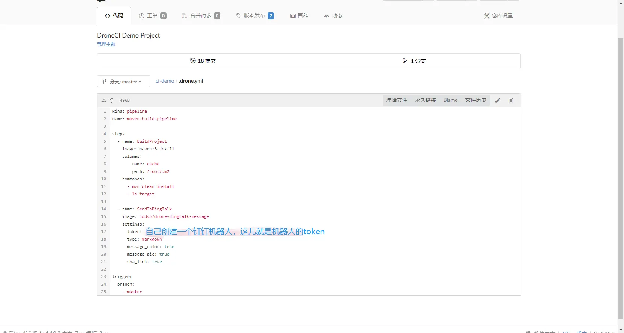Viewport: 624px width, 333px height.
Task: Click the blue token note text
Action: click(x=235, y=232)
